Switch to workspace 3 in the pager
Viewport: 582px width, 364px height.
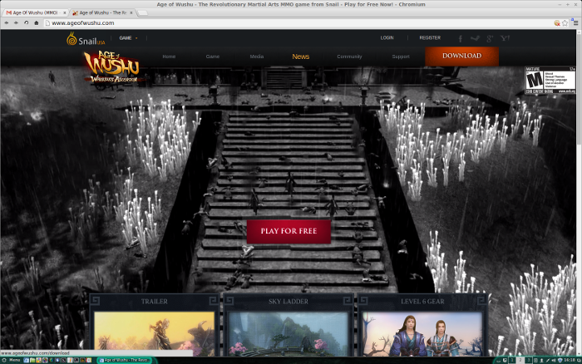529,361
